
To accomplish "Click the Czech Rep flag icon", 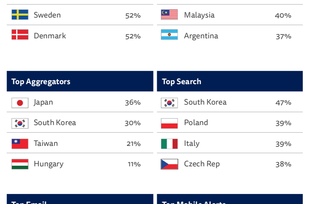I will point(169,164).
